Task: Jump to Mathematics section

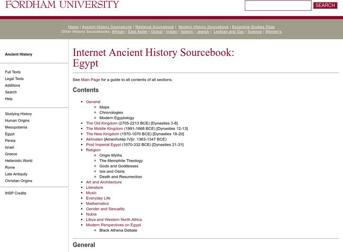Action: click(x=97, y=204)
